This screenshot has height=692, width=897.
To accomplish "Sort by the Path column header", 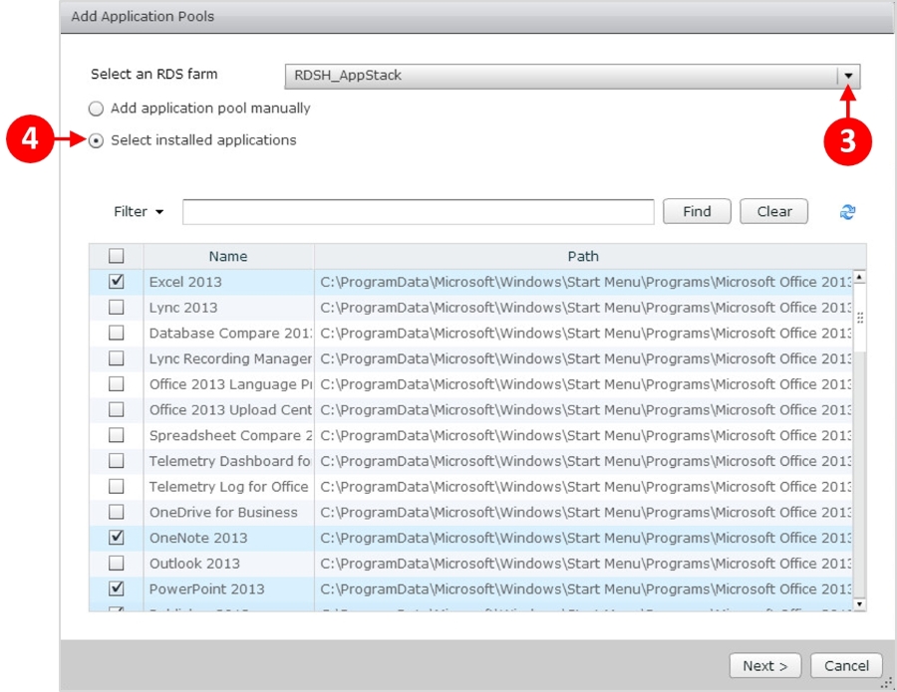I will 583,256.
